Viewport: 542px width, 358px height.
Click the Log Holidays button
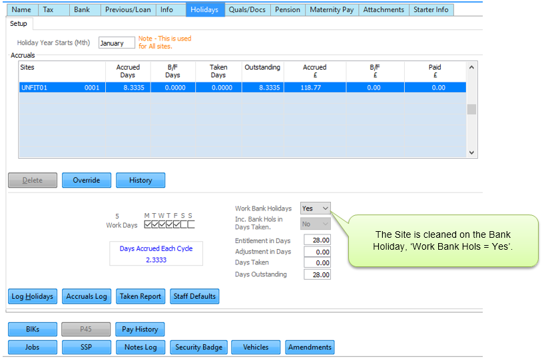pos(33,296)
